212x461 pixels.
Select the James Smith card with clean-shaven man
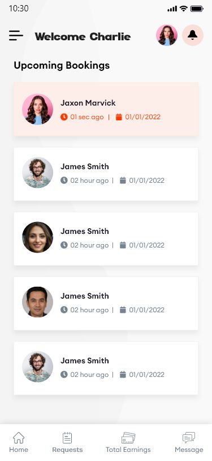pos(106,303)
